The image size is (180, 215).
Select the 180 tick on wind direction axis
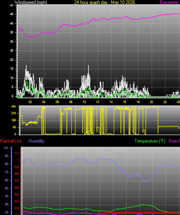(14, 120)
